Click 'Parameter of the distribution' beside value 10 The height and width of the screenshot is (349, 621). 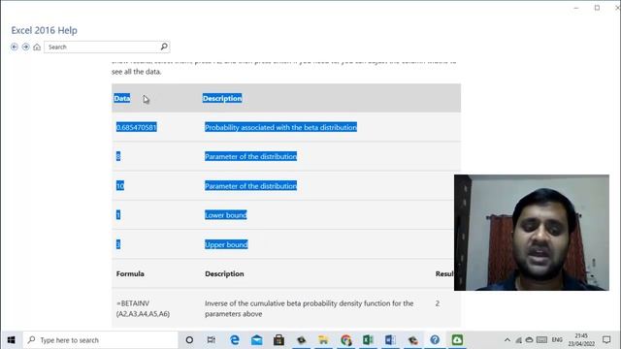pos(250,185)
